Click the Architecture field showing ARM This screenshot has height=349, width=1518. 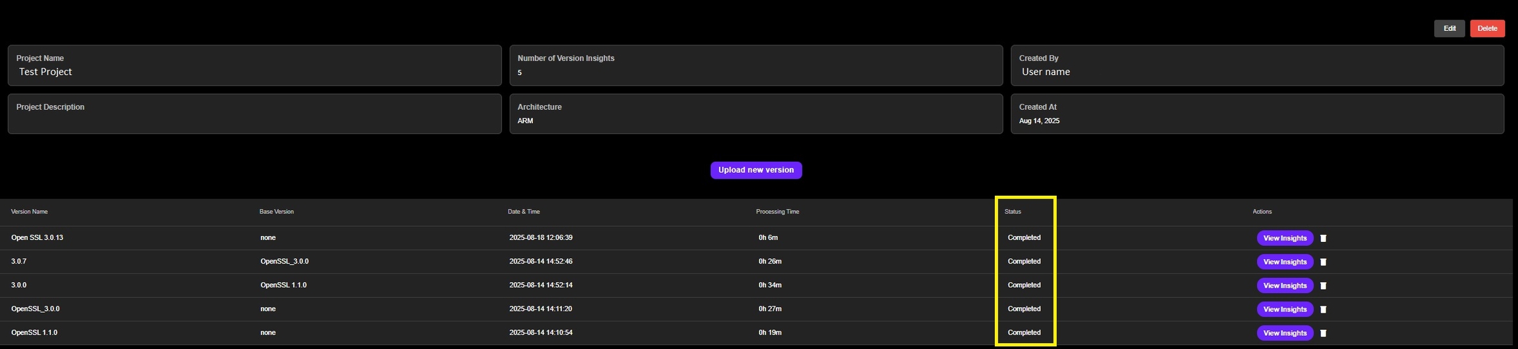pyautogui.click(x=756, y=114)
